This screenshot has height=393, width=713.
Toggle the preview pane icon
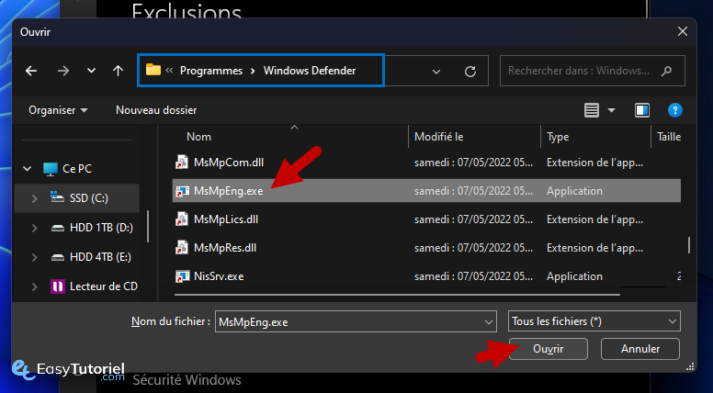(x=642, y=110)
